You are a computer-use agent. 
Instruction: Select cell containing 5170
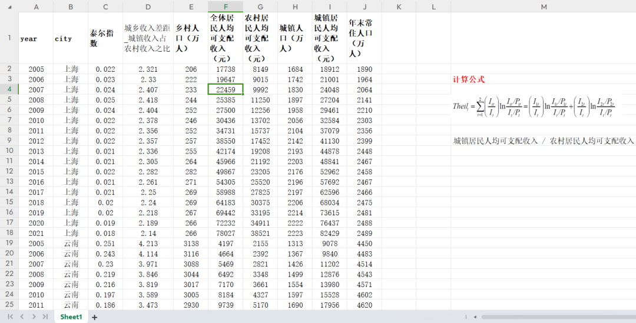(x=260, y=304)
